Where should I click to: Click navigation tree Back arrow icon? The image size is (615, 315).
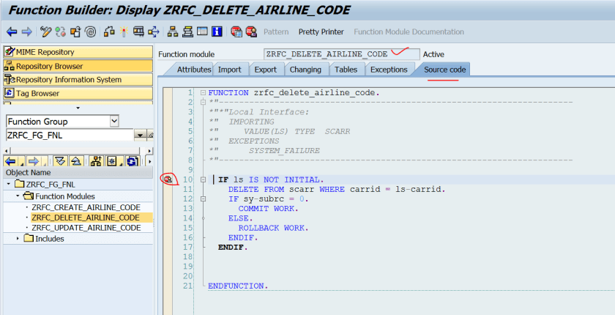pos(10,161)
